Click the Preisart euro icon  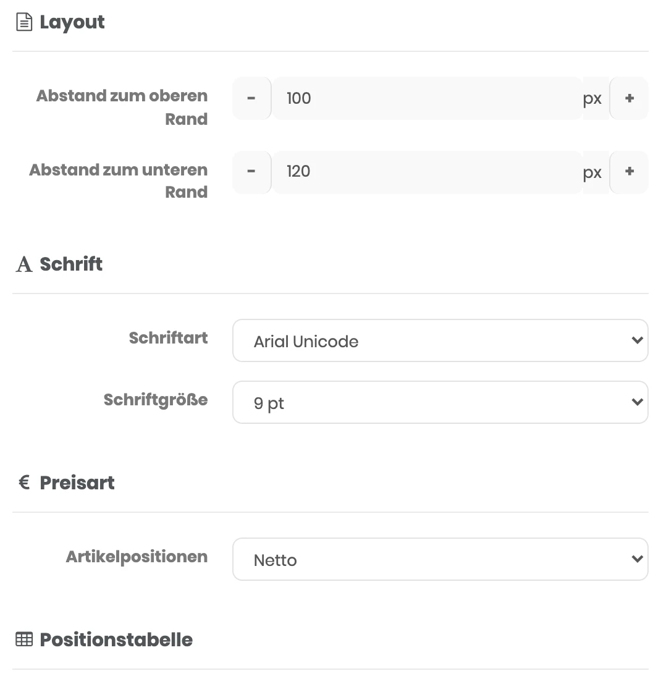click(24, 483)
